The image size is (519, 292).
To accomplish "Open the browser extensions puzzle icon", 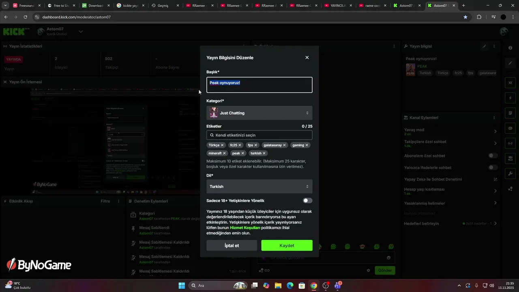I will pos(479,17).
